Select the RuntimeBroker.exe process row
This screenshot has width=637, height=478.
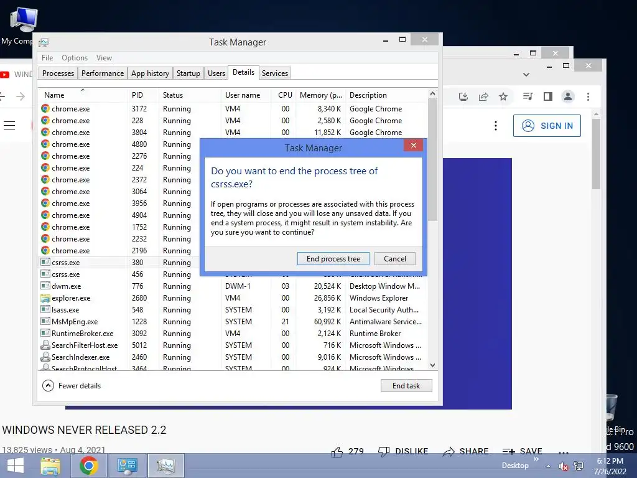(233, 334)
